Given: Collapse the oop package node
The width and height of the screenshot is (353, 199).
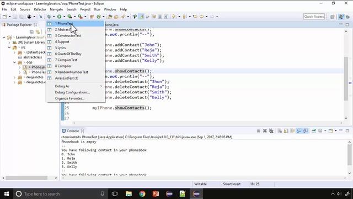Looking at the screenshot, I should point(14,62).
